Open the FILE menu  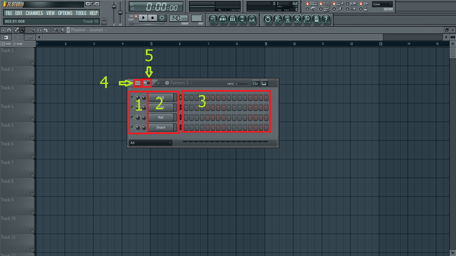[x=9, y=13]
